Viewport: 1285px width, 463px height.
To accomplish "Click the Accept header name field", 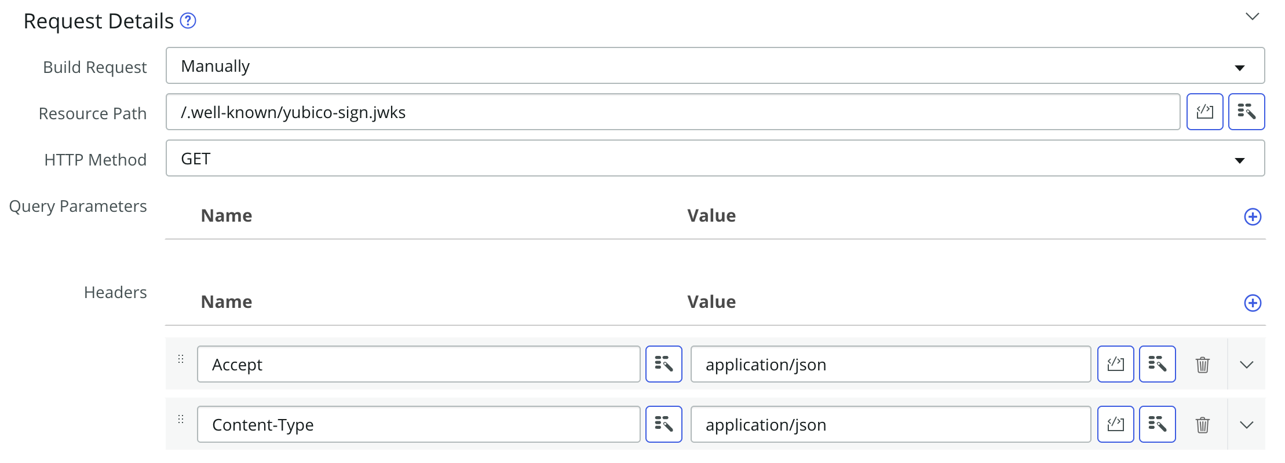I will pyautogui.click(x=418, y=364).
